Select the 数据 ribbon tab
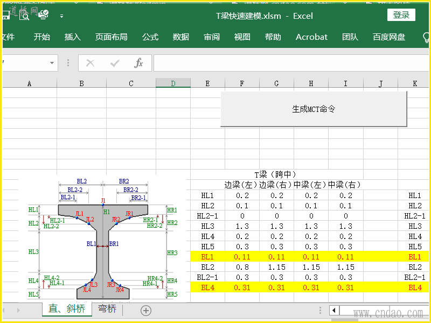The height and width of the screenshot is (323, 431). (181, 37)
